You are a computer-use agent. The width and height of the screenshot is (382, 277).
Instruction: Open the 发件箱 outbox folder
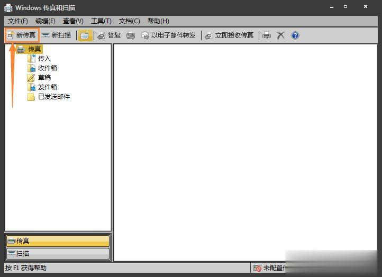[48, 87]
